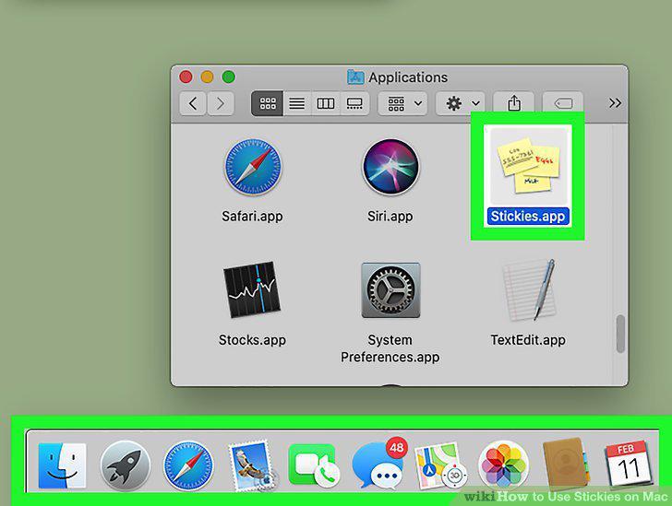This screenshot has height=506, width=672.
Task: Show hidden toolbar items via double chevron
Action: coord(615,103)
